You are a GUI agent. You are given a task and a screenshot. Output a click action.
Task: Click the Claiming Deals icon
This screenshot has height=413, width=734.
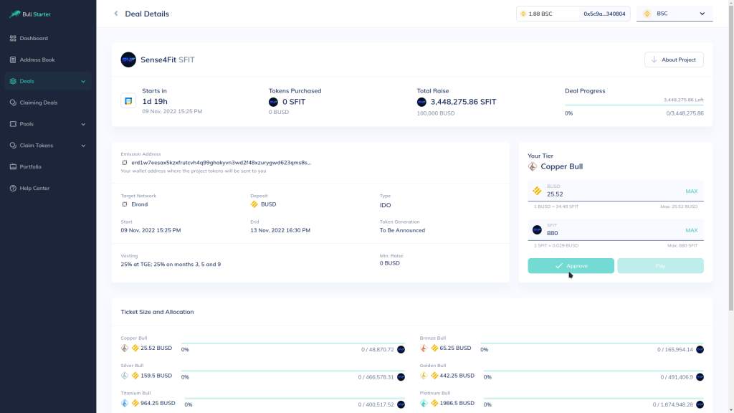coord(13,103)
